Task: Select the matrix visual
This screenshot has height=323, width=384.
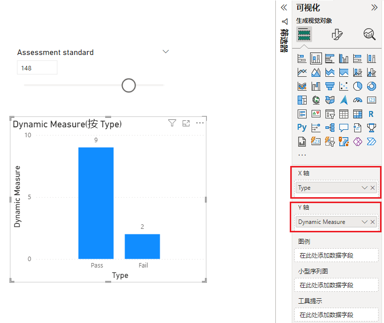Action: (x=358, y=114)
